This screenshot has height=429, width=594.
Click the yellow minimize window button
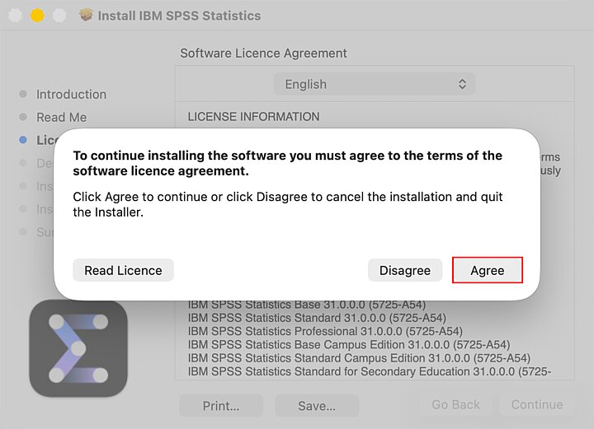pos(37,16)
